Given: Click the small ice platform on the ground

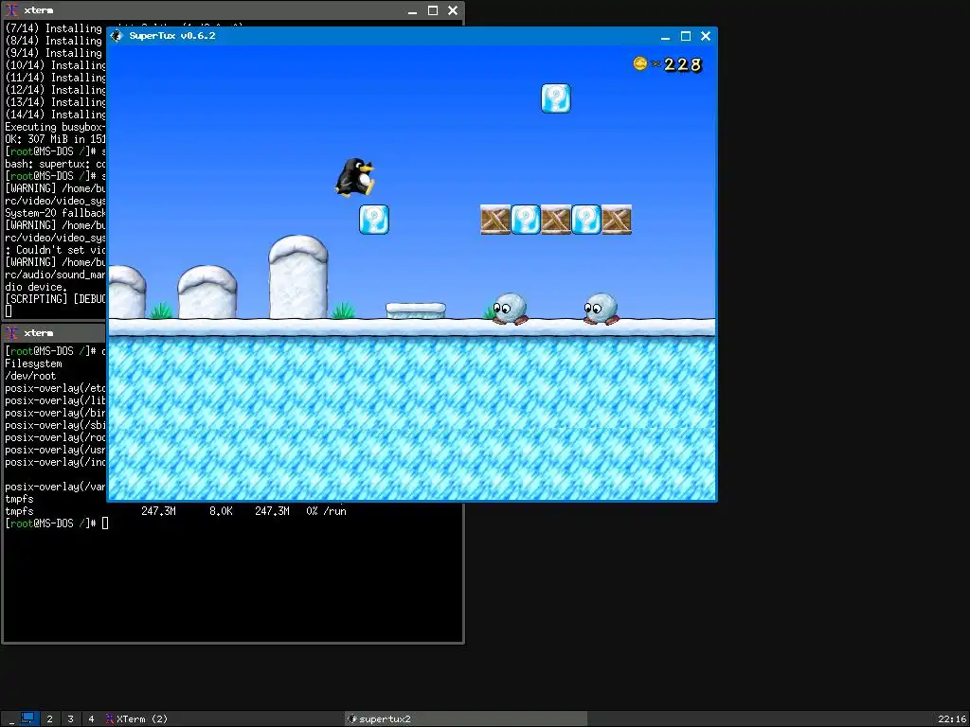Looking at the screenshot, I should pos(416,310).
